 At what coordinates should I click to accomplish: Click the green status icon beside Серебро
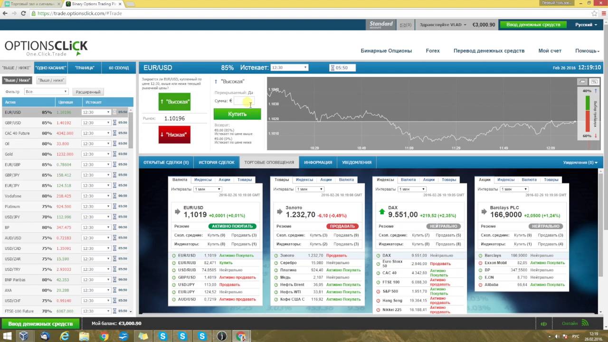[275, 263]
